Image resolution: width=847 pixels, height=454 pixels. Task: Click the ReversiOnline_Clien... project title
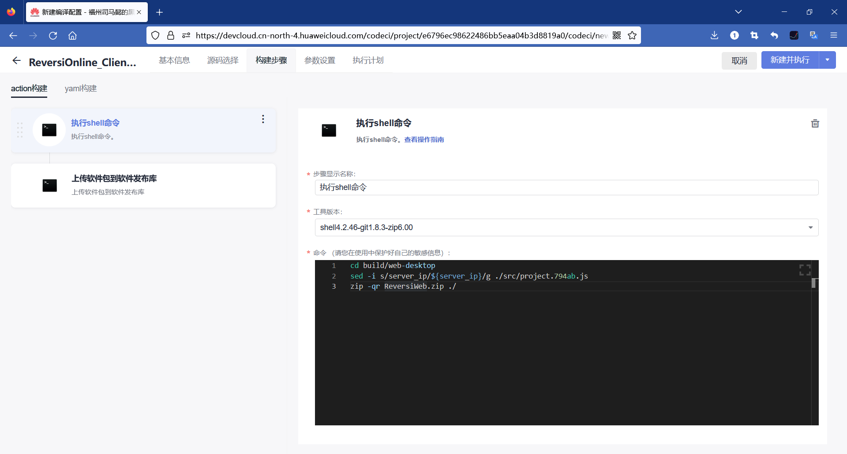pyautogui.click(x=82, y=62)
